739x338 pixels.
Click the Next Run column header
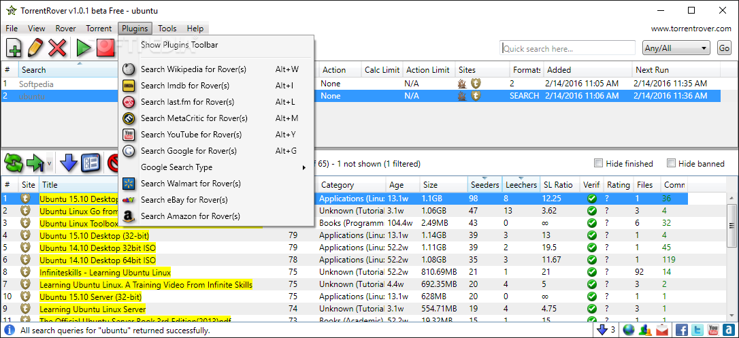pos(676,69)
